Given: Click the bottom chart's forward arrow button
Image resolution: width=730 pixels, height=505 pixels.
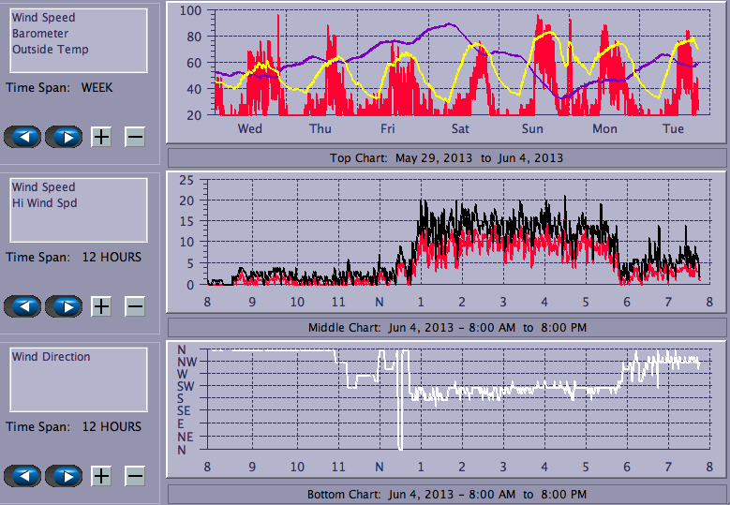Looking at the screenshot, I should click(64, 476).
